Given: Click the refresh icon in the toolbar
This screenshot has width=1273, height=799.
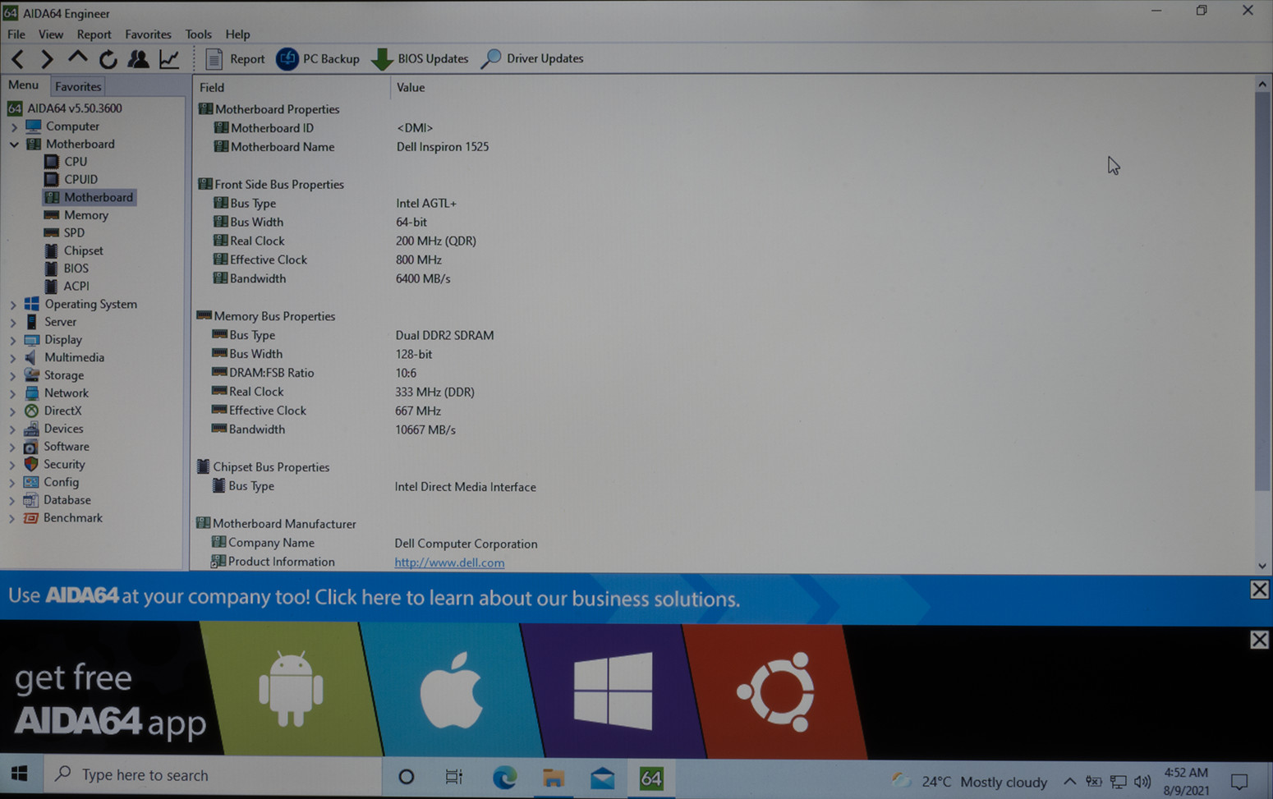Looking at the screenshot, I should point(108,58).
